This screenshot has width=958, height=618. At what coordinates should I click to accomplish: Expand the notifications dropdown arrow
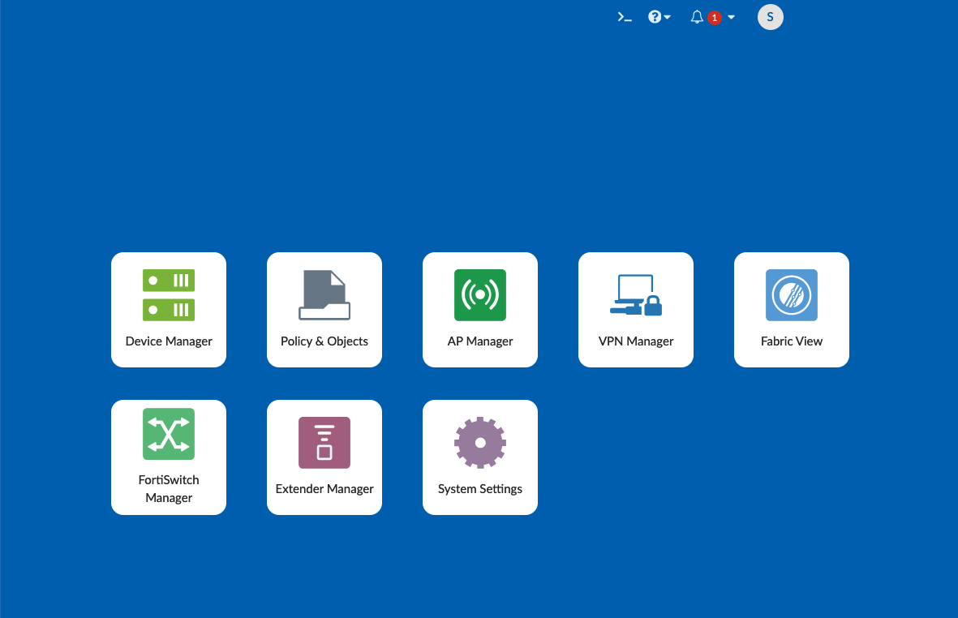coord(732,17)
